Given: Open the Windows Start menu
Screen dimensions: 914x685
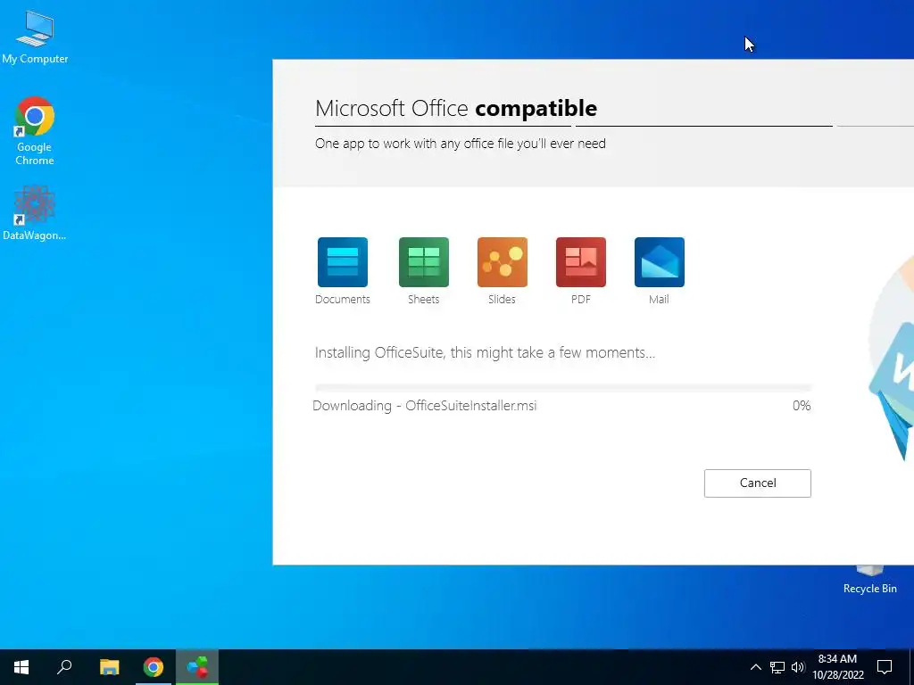Looking at the screenshot, I should [21, 667].
